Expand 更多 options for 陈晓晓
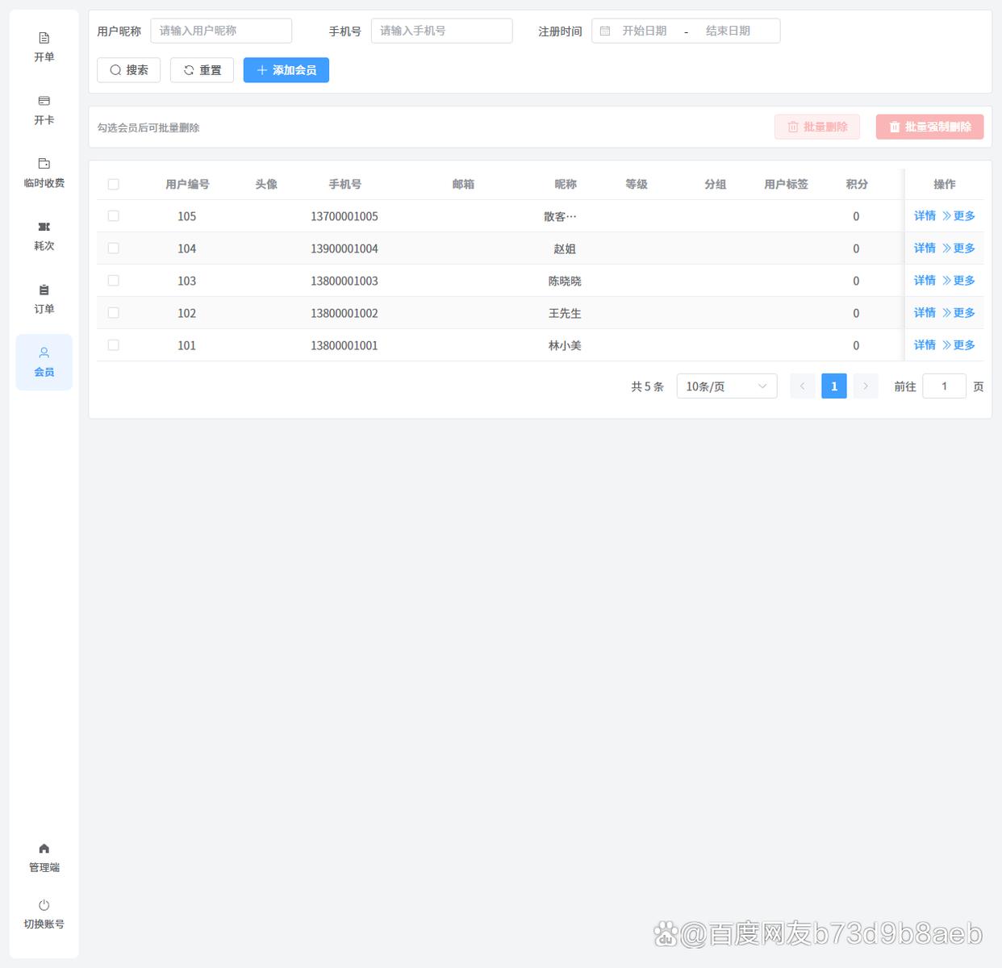This screenshot has width=1002, height=968. click(958, 281)
